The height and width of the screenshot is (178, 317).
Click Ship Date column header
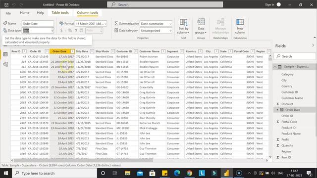82,51
